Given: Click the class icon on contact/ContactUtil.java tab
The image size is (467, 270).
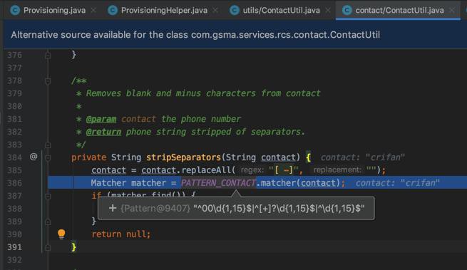Looking at the screenshot, I should tap(347, 11).
